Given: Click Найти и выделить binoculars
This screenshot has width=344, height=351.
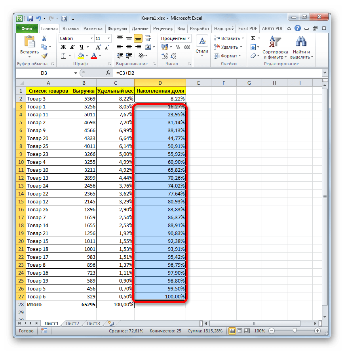Looking at the screenshot, I should tap(301, 47).
